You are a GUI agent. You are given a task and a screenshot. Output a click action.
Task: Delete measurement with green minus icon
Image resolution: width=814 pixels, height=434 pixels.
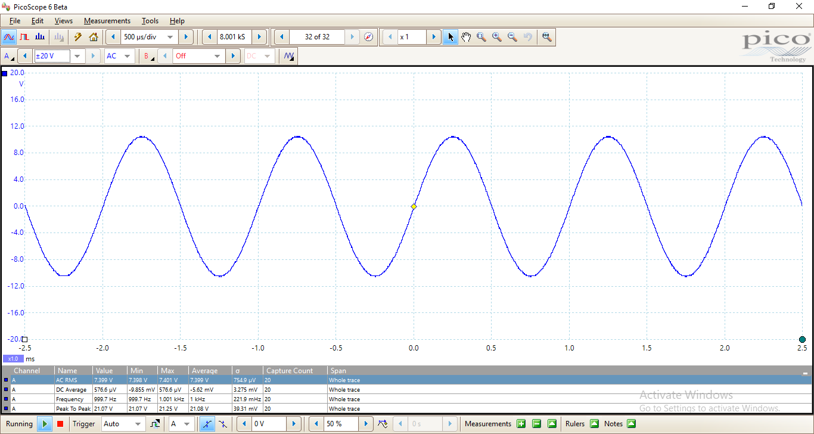537,424
